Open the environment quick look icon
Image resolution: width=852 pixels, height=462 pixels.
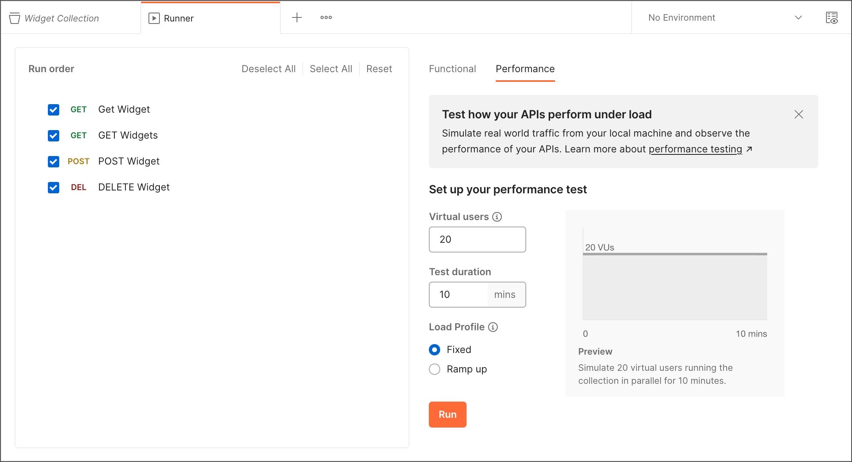click(831, 17)
